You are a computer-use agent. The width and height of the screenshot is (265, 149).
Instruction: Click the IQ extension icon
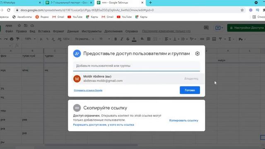(258, 10)
